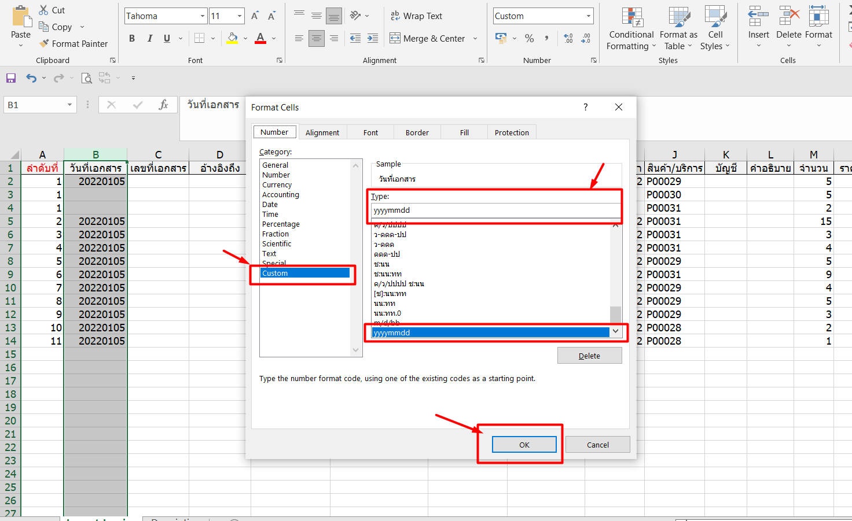Click the Undo arrow in quick access toolbar
852x521 pixels.
point(31,78)
